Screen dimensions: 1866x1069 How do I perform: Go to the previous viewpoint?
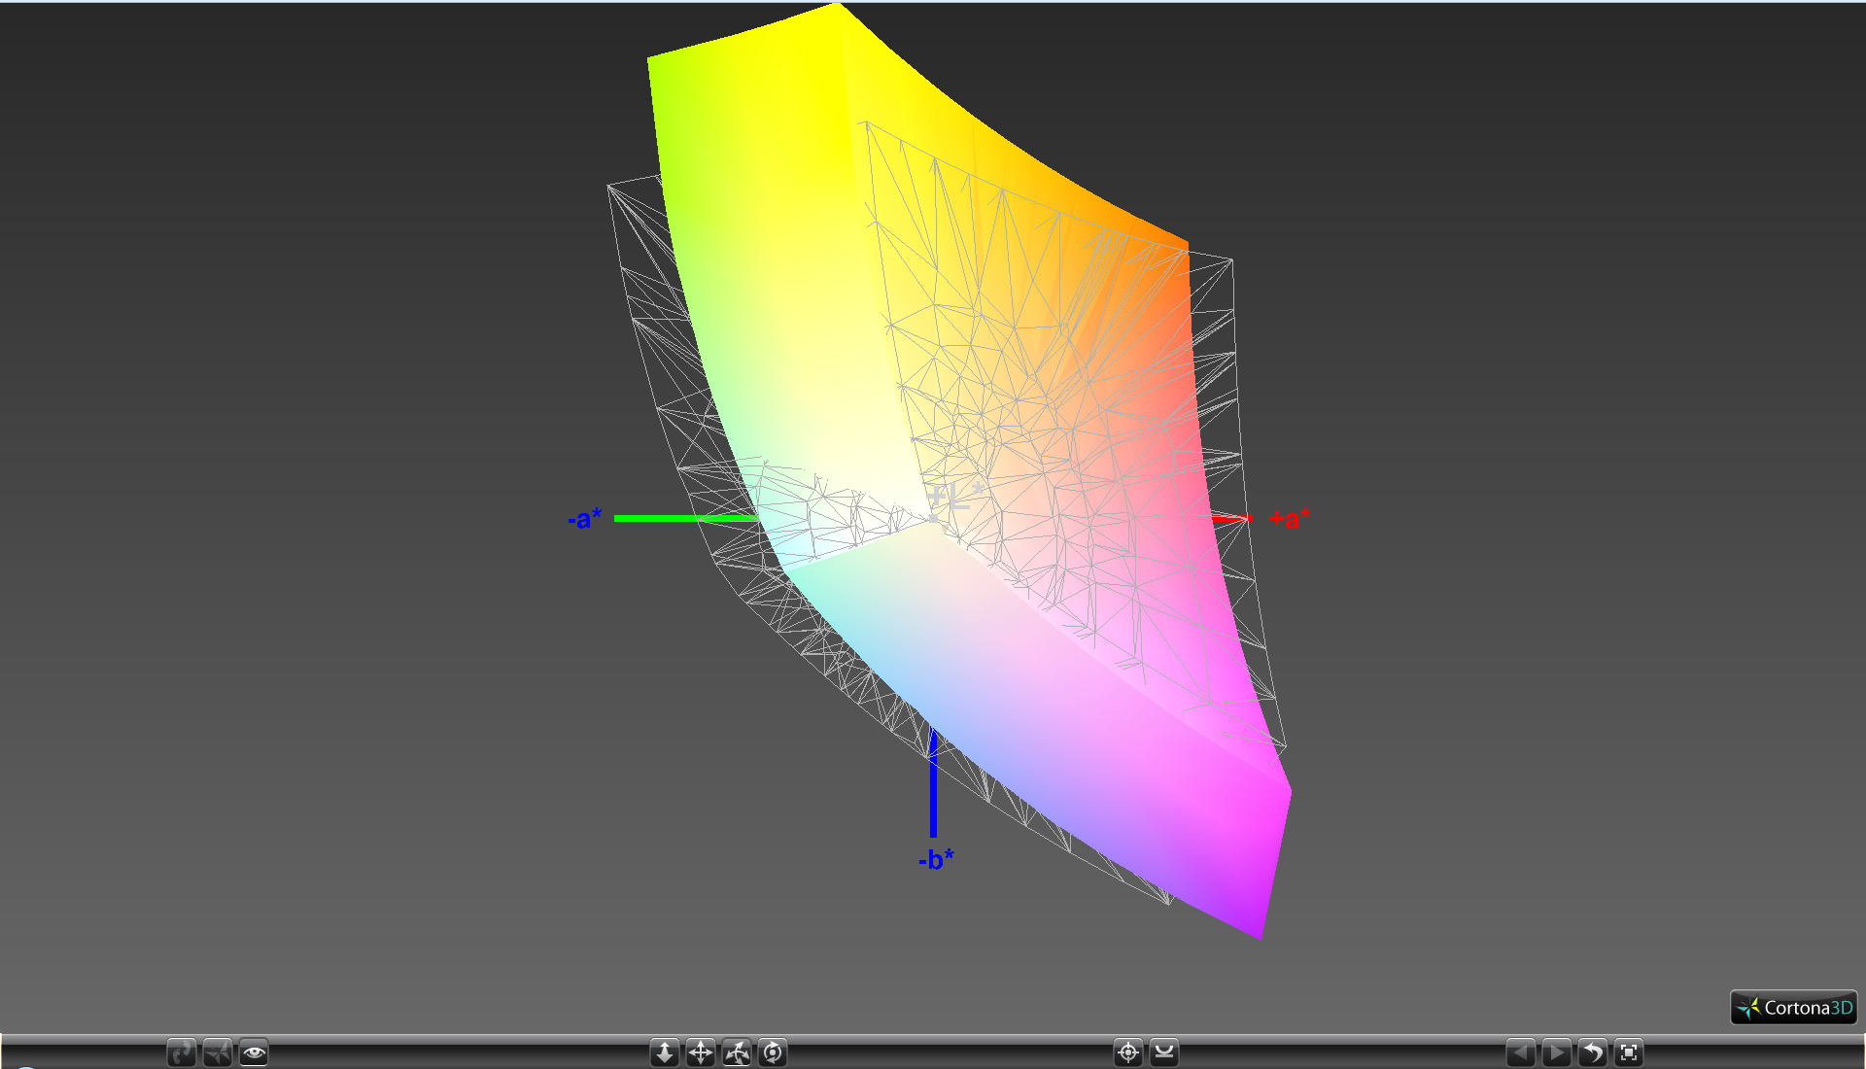pos(1521,1052)
